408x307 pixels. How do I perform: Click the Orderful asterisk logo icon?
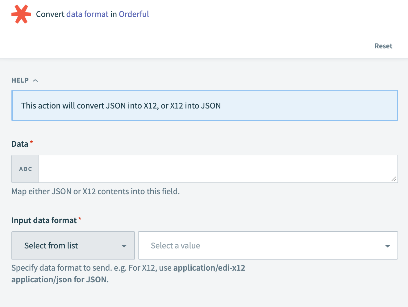point(21,14)
